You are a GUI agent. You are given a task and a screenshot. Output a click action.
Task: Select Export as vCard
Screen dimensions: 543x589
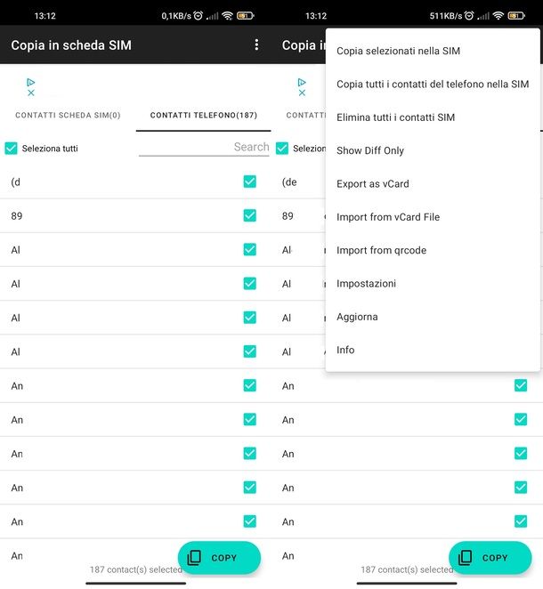pos(373,184)
